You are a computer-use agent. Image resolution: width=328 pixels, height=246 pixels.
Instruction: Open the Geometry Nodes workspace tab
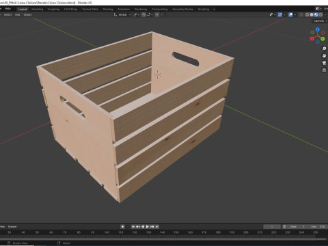182,9
